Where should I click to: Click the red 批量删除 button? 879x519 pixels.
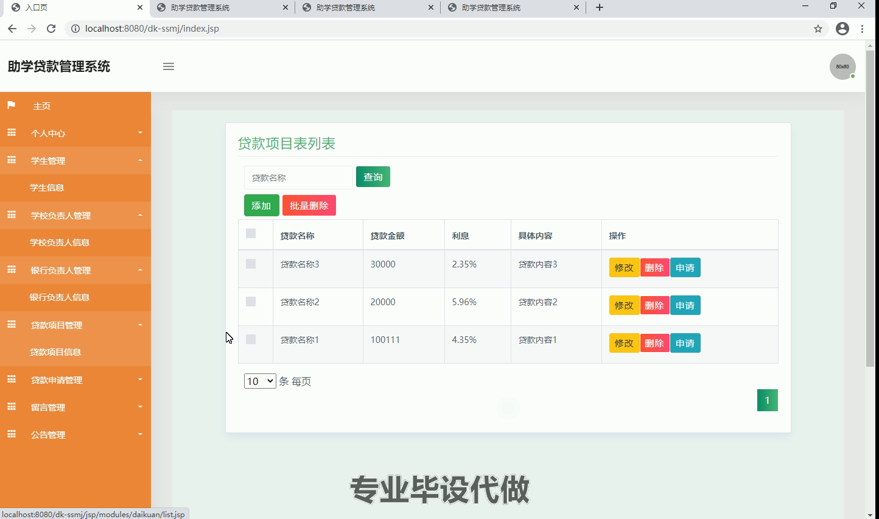(x=309, y=205)
